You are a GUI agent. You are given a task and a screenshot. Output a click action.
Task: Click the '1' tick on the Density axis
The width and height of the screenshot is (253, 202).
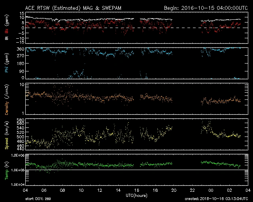tap(23, 113)
